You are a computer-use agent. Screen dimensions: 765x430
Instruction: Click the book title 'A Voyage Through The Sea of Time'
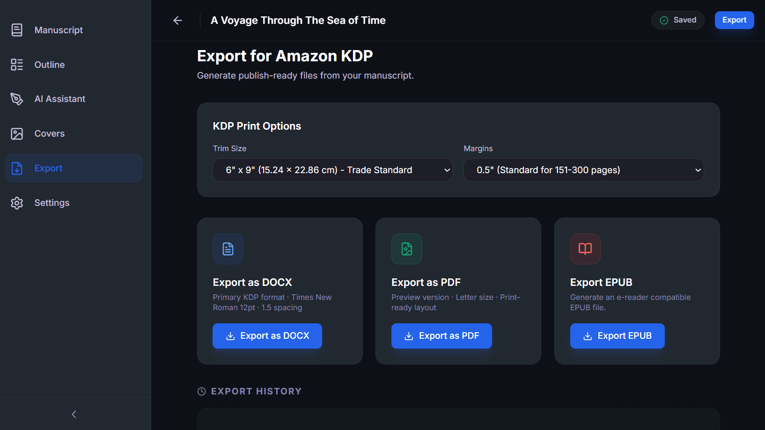298,20
